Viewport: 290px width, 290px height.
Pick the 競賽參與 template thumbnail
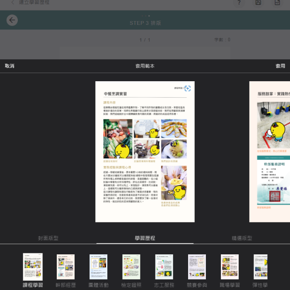(x=197, y=267)
